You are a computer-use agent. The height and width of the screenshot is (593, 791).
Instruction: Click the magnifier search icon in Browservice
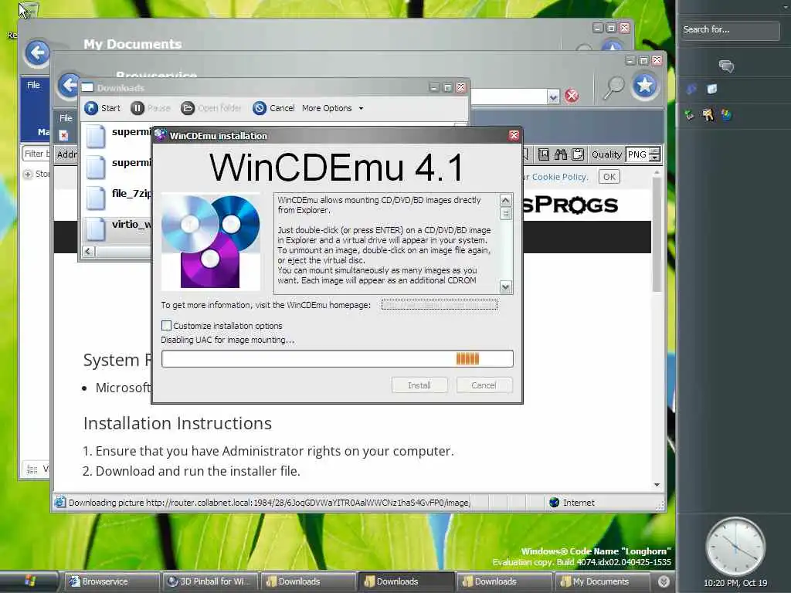click(613, 88)
